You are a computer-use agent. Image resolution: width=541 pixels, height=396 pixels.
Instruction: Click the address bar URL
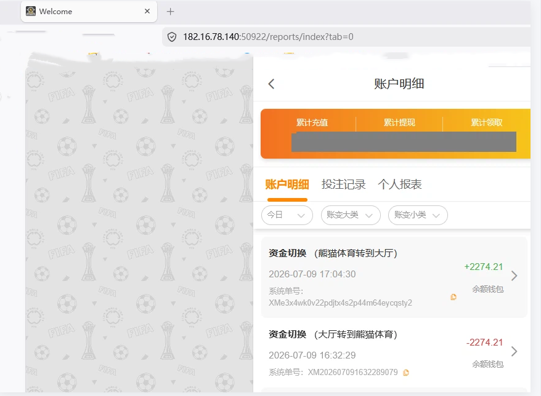268,37
